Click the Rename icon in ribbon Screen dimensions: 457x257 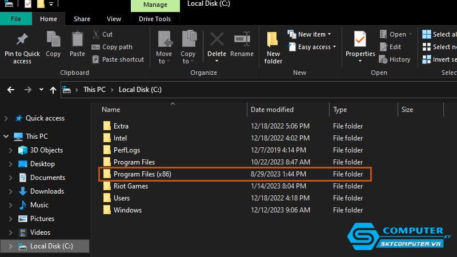point(242,40)
